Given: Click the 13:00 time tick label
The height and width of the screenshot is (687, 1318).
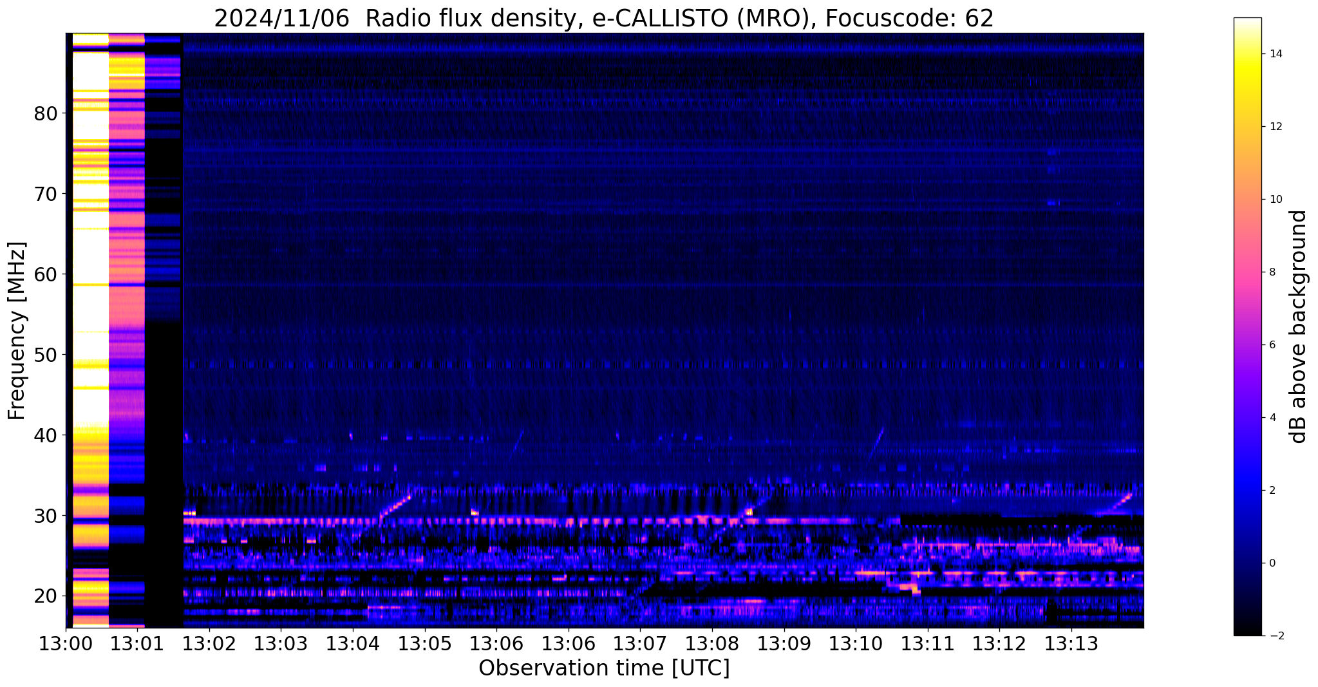Looking at the screenshot, I should click(66, 643).
